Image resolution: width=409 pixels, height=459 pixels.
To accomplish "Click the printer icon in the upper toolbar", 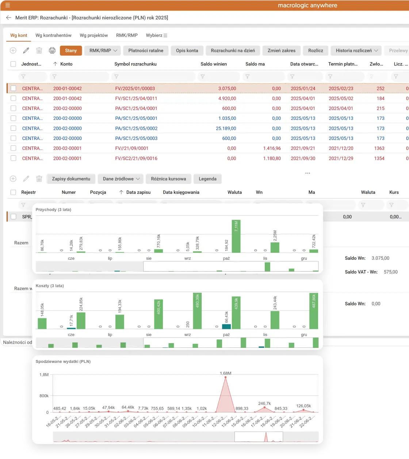I will click(52, 50).
